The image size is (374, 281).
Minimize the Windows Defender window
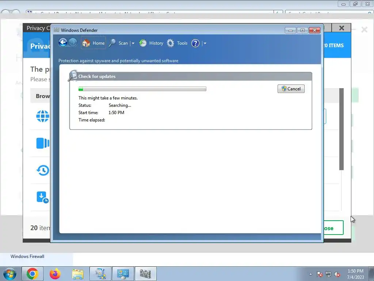290,30
